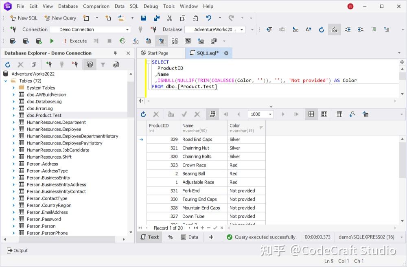Toggle the card view in results grid
Viewport: 407px width, 267px height.
pyautogui.click(x=324, y=114)
